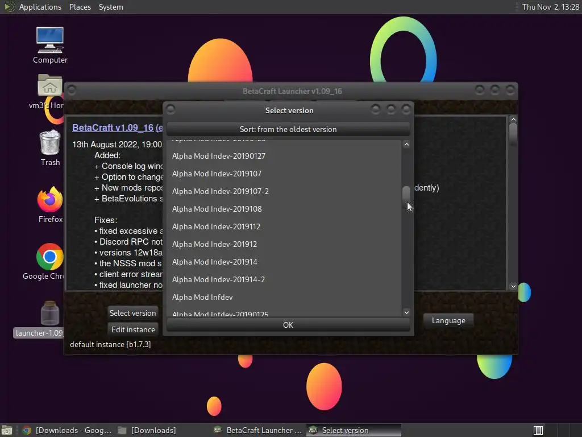The height and width of the screenshot is (437, 582).
Task: Open the BetaCraft v1.09_16 changelog link
Action: (x=117, y=127)
